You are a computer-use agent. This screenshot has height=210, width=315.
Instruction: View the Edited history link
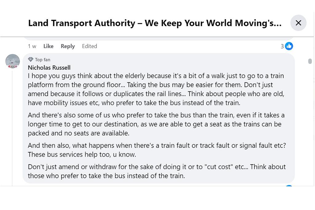click(x=89, y=46)
